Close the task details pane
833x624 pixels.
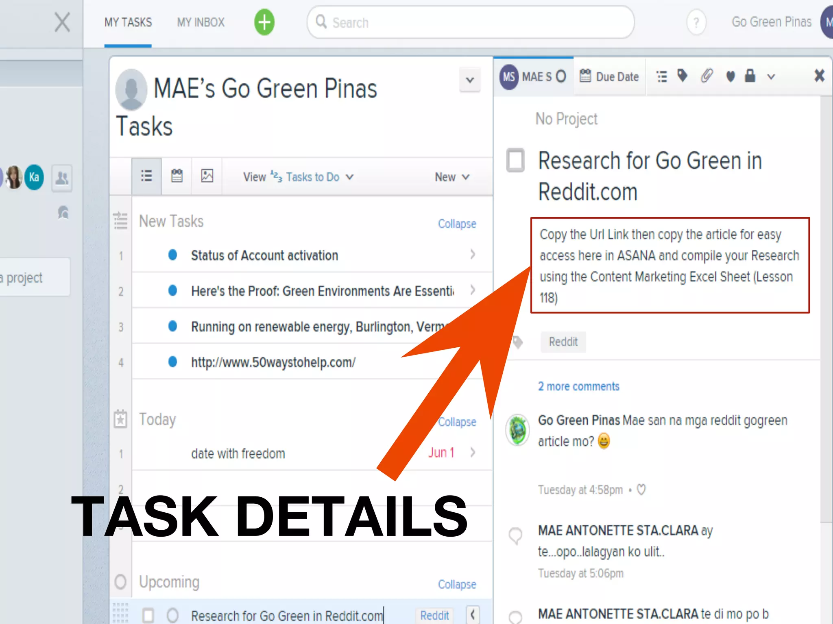point(819,76)
